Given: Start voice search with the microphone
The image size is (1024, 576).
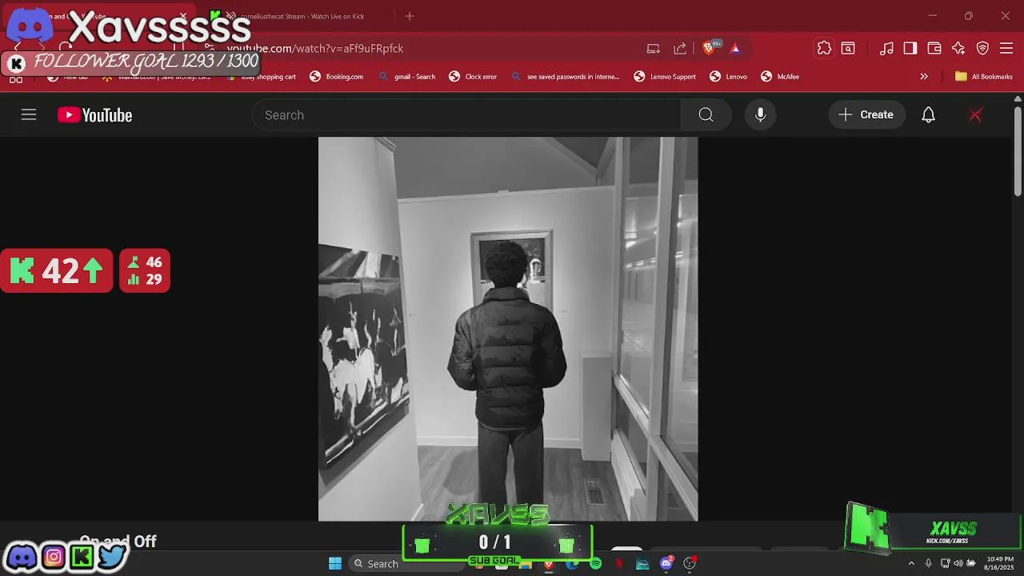Looking at the screenshot, I should [x=761, y=115].
